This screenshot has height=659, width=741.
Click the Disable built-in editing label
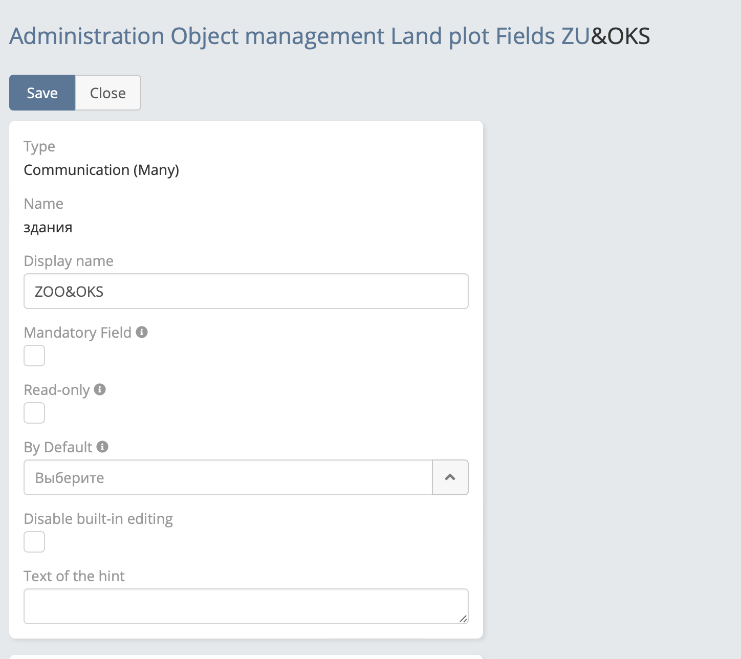coord(98,519)
